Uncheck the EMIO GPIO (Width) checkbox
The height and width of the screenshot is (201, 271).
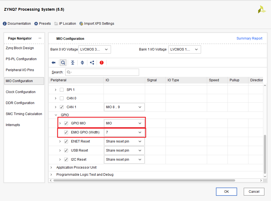click(66, 132)
